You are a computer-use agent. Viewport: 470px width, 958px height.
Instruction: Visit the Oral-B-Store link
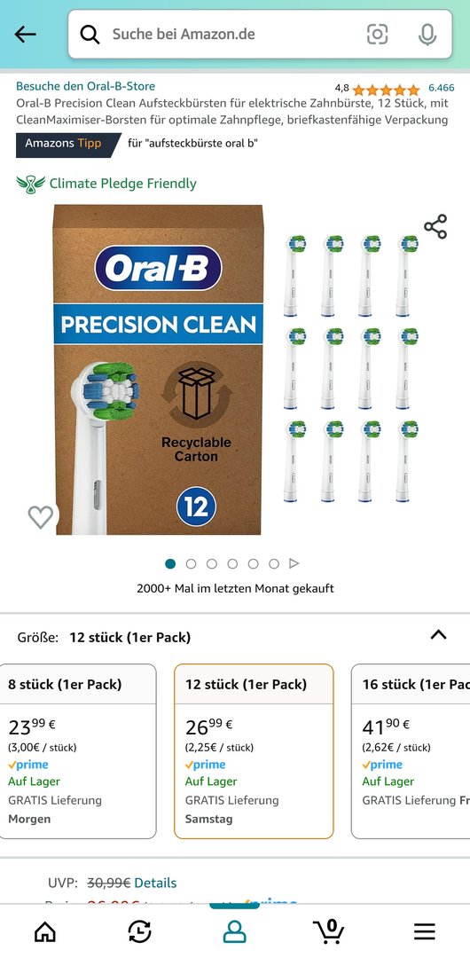[85, 86]
